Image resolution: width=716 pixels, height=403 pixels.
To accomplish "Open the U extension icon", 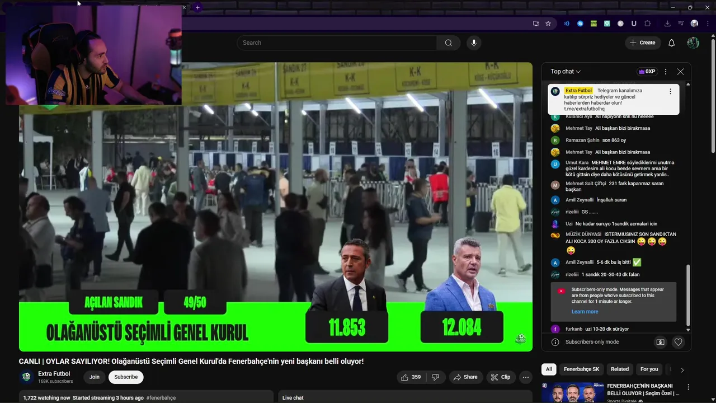I will (634, 24).
